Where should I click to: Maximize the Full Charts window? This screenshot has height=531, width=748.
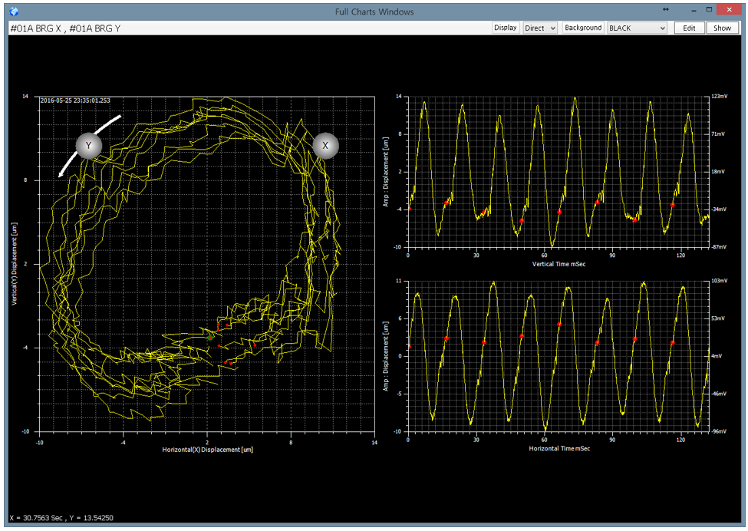pos(710,10)
